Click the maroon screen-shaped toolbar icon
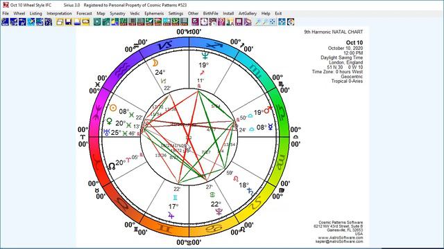The image size is (444, 249). click(x=239, y=21)
